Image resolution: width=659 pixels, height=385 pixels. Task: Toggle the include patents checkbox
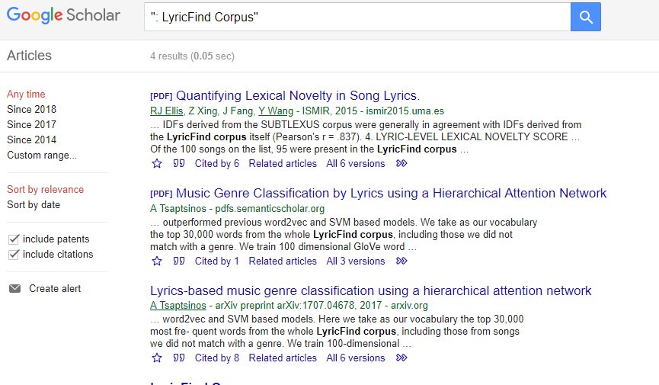click(14, 239)
